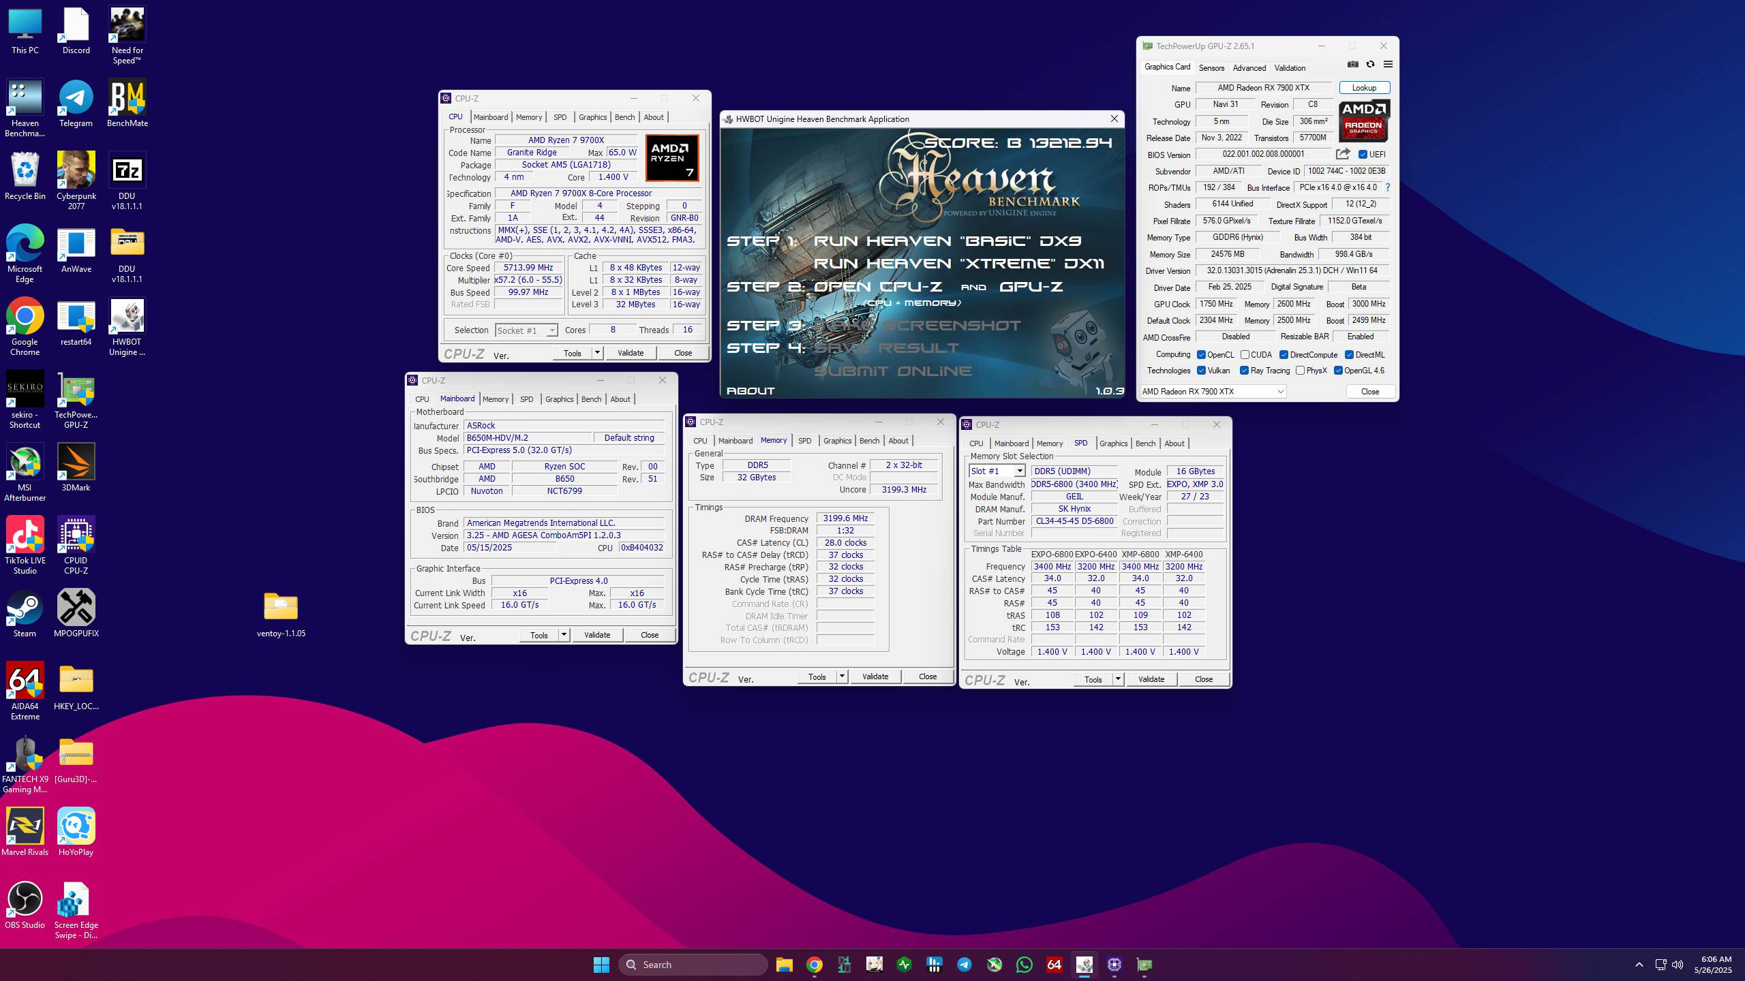Open WhatsApp from the taskbar
The image size is (1745, 981).
coord(1024,965)
